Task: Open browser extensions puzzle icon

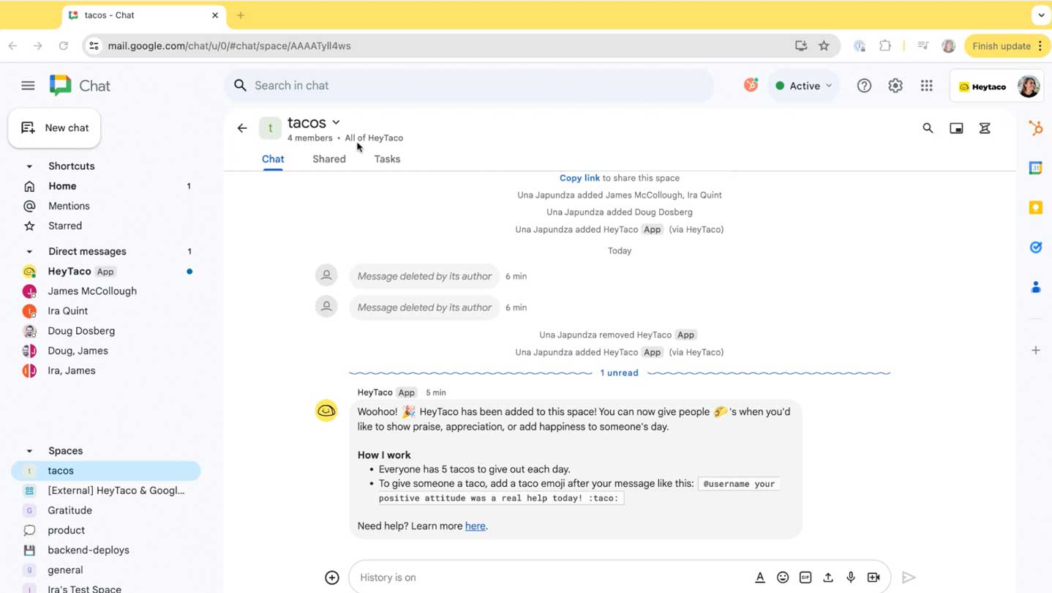Action: [885, 45]
